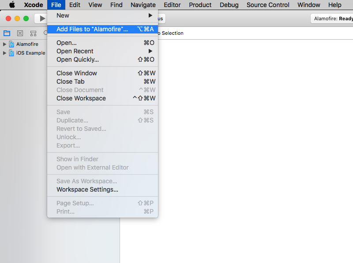Open the Xcode application menu
This screenshot has height=263, width=353.
point(34,5)
